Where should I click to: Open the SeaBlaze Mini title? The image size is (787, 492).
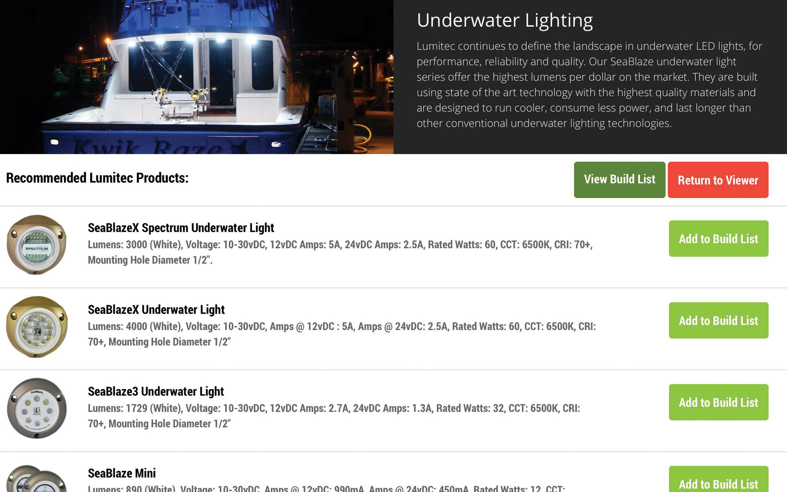tap(122, 473)
